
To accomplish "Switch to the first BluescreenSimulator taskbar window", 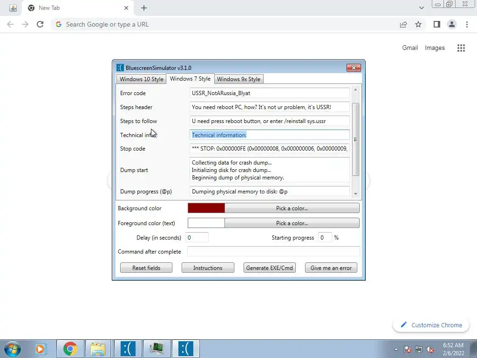I will (x=128, y=349).
